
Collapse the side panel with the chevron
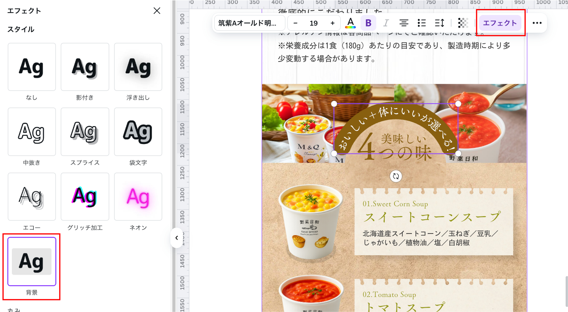[177, 238]
